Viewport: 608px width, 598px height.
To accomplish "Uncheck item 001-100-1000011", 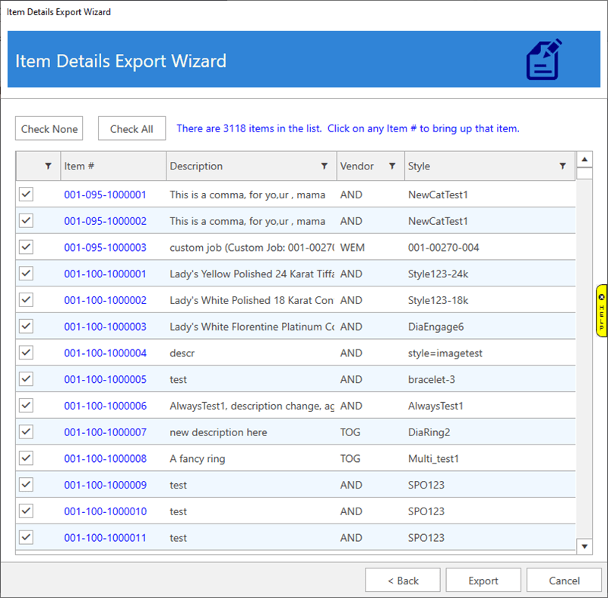I will tap(26, 537).
